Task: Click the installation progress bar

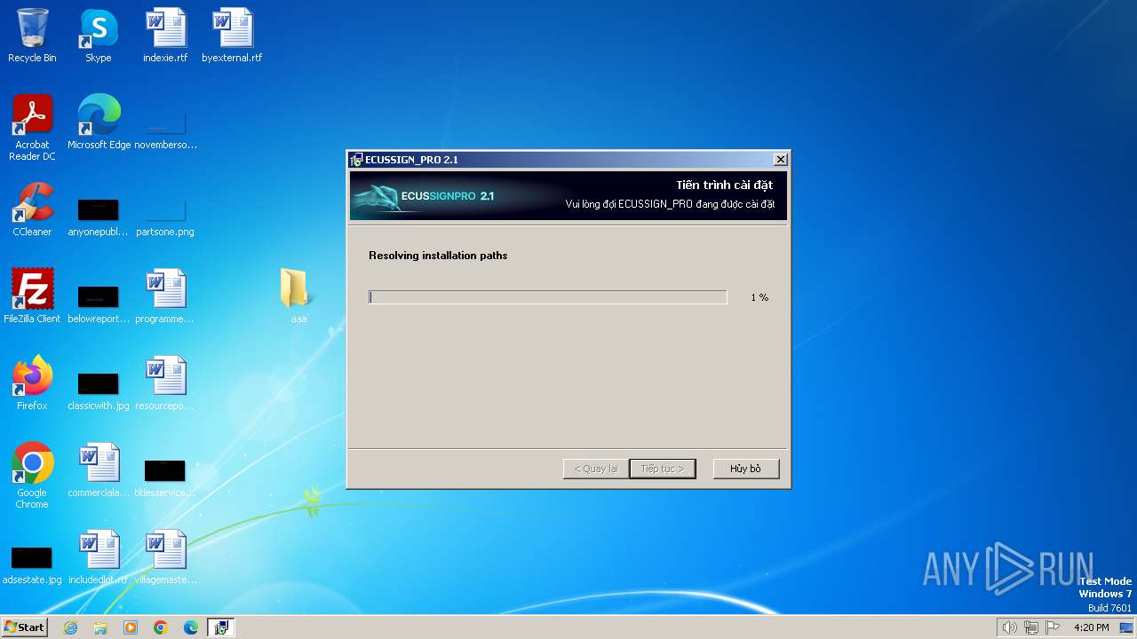Action: (x=548, y=297)
